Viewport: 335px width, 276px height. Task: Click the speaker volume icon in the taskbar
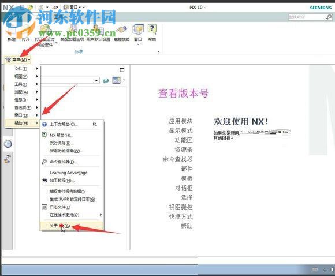tap(333, 270)
